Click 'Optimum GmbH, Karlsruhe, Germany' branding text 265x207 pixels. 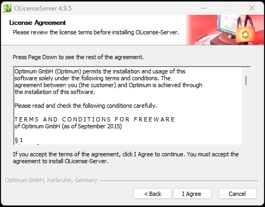click(51, 180)
